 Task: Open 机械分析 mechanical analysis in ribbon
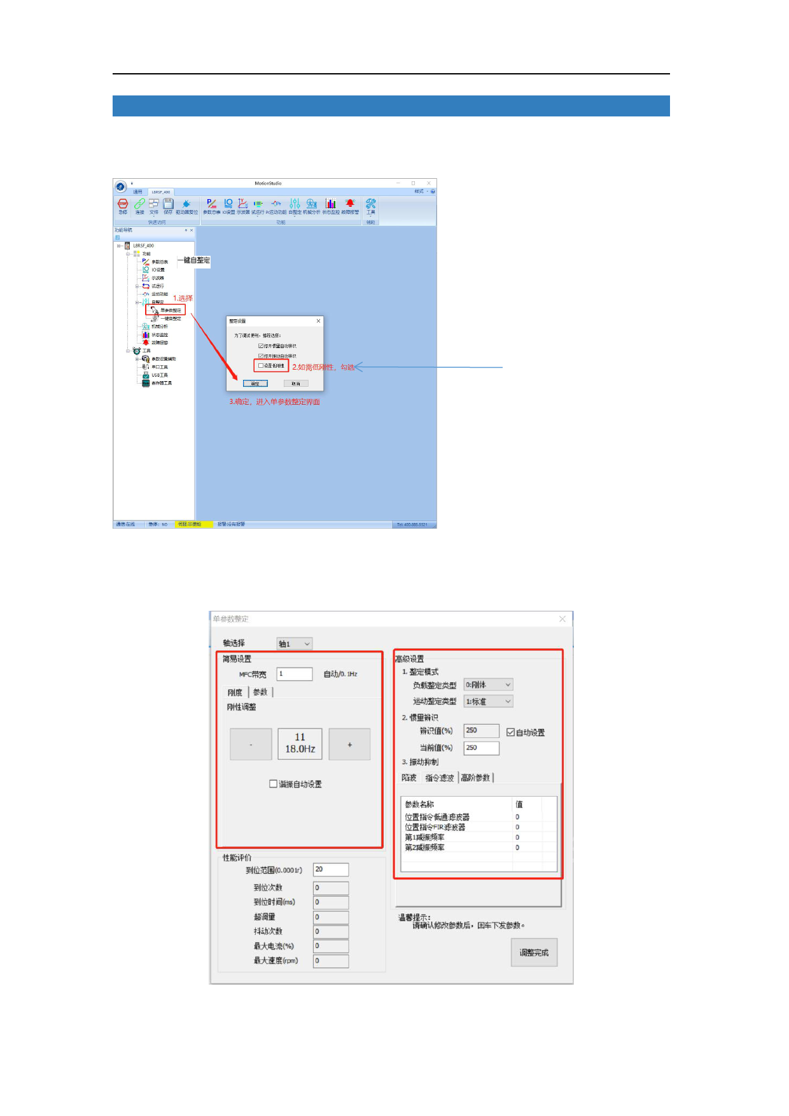click(x=312, y=204)
